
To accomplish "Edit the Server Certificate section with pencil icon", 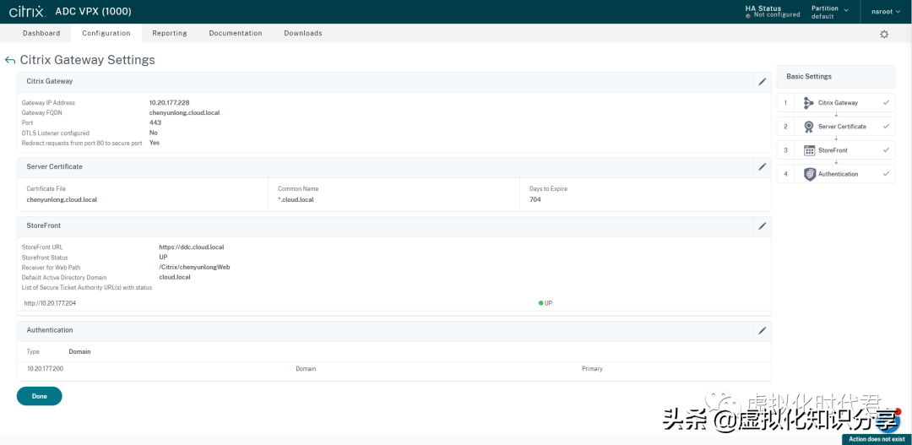I will (x=762, y=167).
